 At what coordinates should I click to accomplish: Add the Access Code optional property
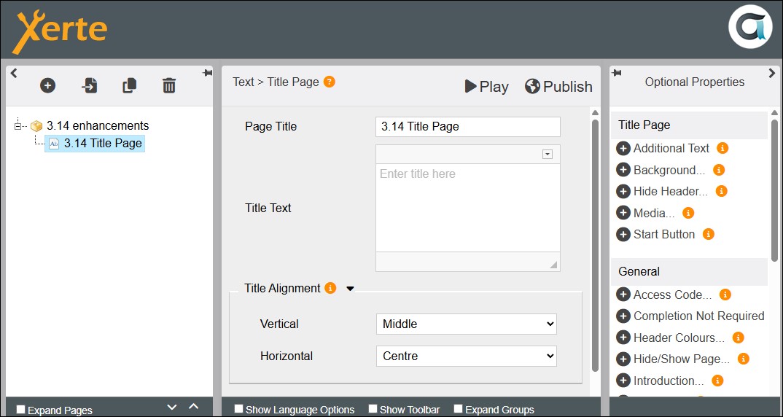[623, 295]
